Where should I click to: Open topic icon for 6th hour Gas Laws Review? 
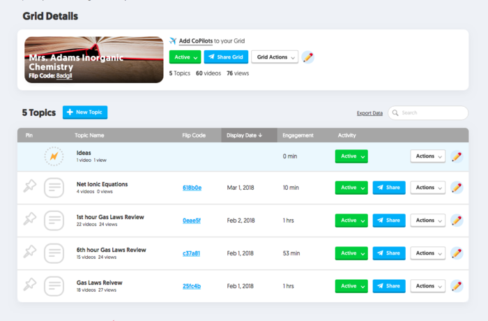[54, 253]
